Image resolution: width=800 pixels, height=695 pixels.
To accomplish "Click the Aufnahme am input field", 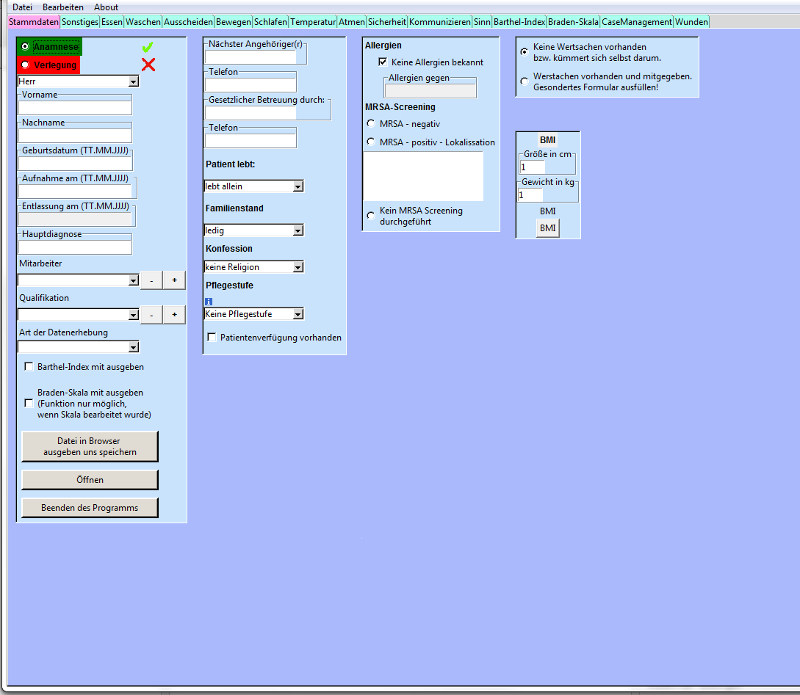I will click(75, 191).
